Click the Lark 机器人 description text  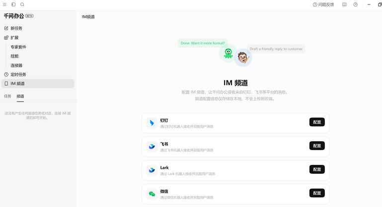[188, 174]
